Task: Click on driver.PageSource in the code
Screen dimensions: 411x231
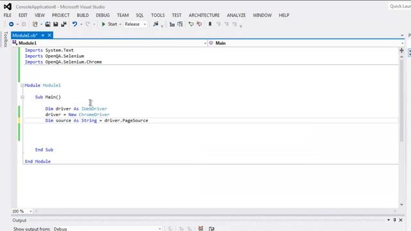Action: click(x=126, y=121)
